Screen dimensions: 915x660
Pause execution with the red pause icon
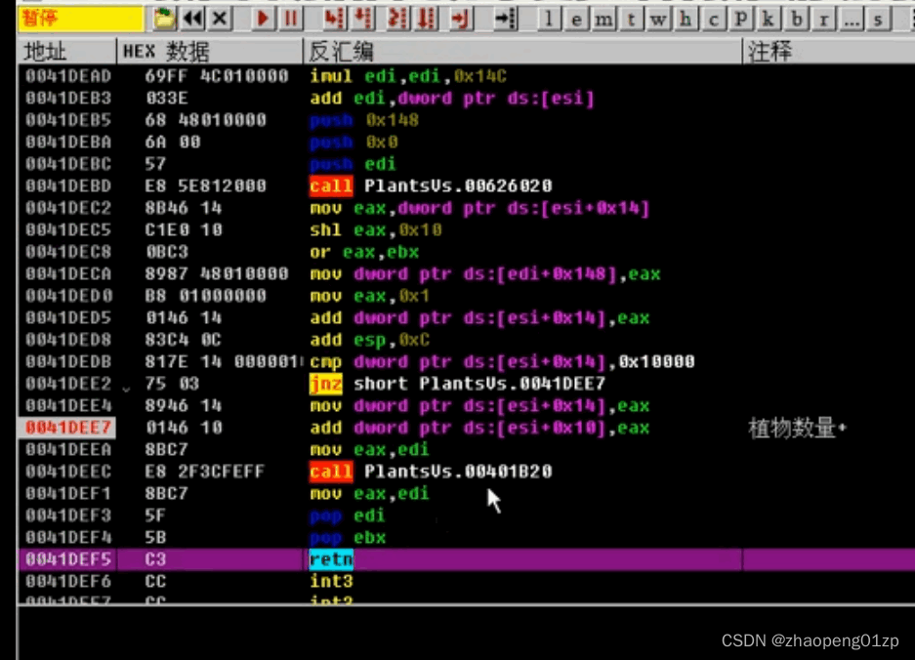(x=290, y=19)
